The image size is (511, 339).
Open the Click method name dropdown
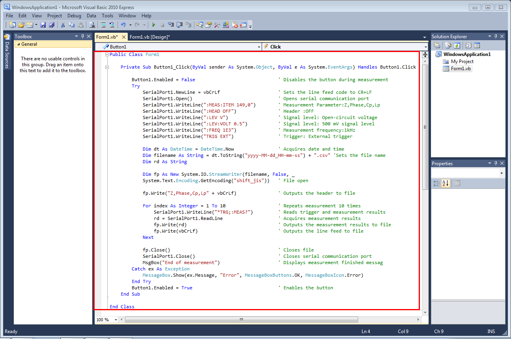pyautogui.click(x=425, y=47)
